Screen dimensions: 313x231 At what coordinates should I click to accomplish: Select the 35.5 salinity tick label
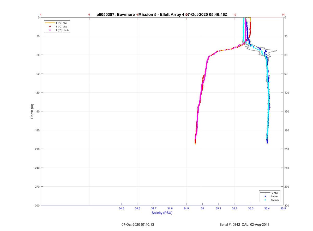pyautogui.click(x=283, y=209)
